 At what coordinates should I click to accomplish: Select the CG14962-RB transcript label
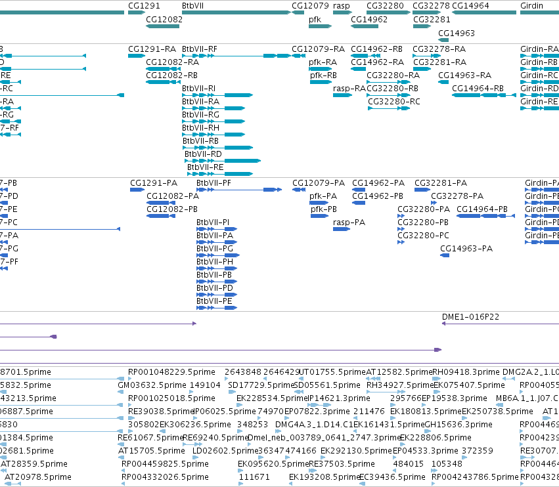[x=377, y=49]
